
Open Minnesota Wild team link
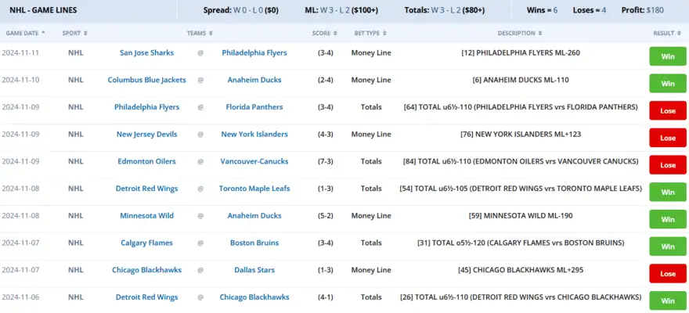coord(146,216)
